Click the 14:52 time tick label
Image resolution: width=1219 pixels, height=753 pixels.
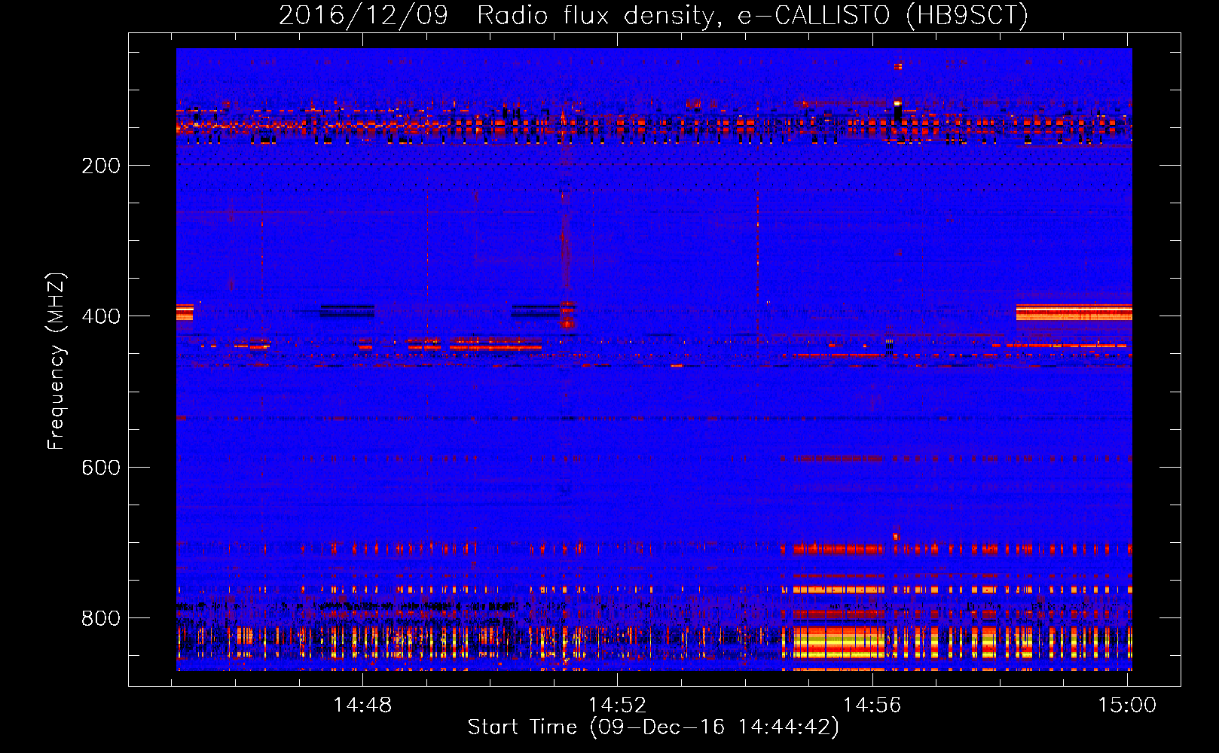(617, 705)
